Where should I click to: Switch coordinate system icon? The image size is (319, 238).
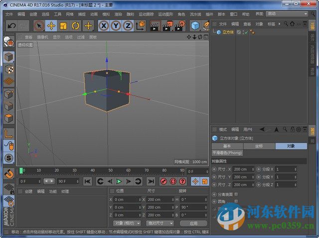pyautogui.click(x=141, y=26)
